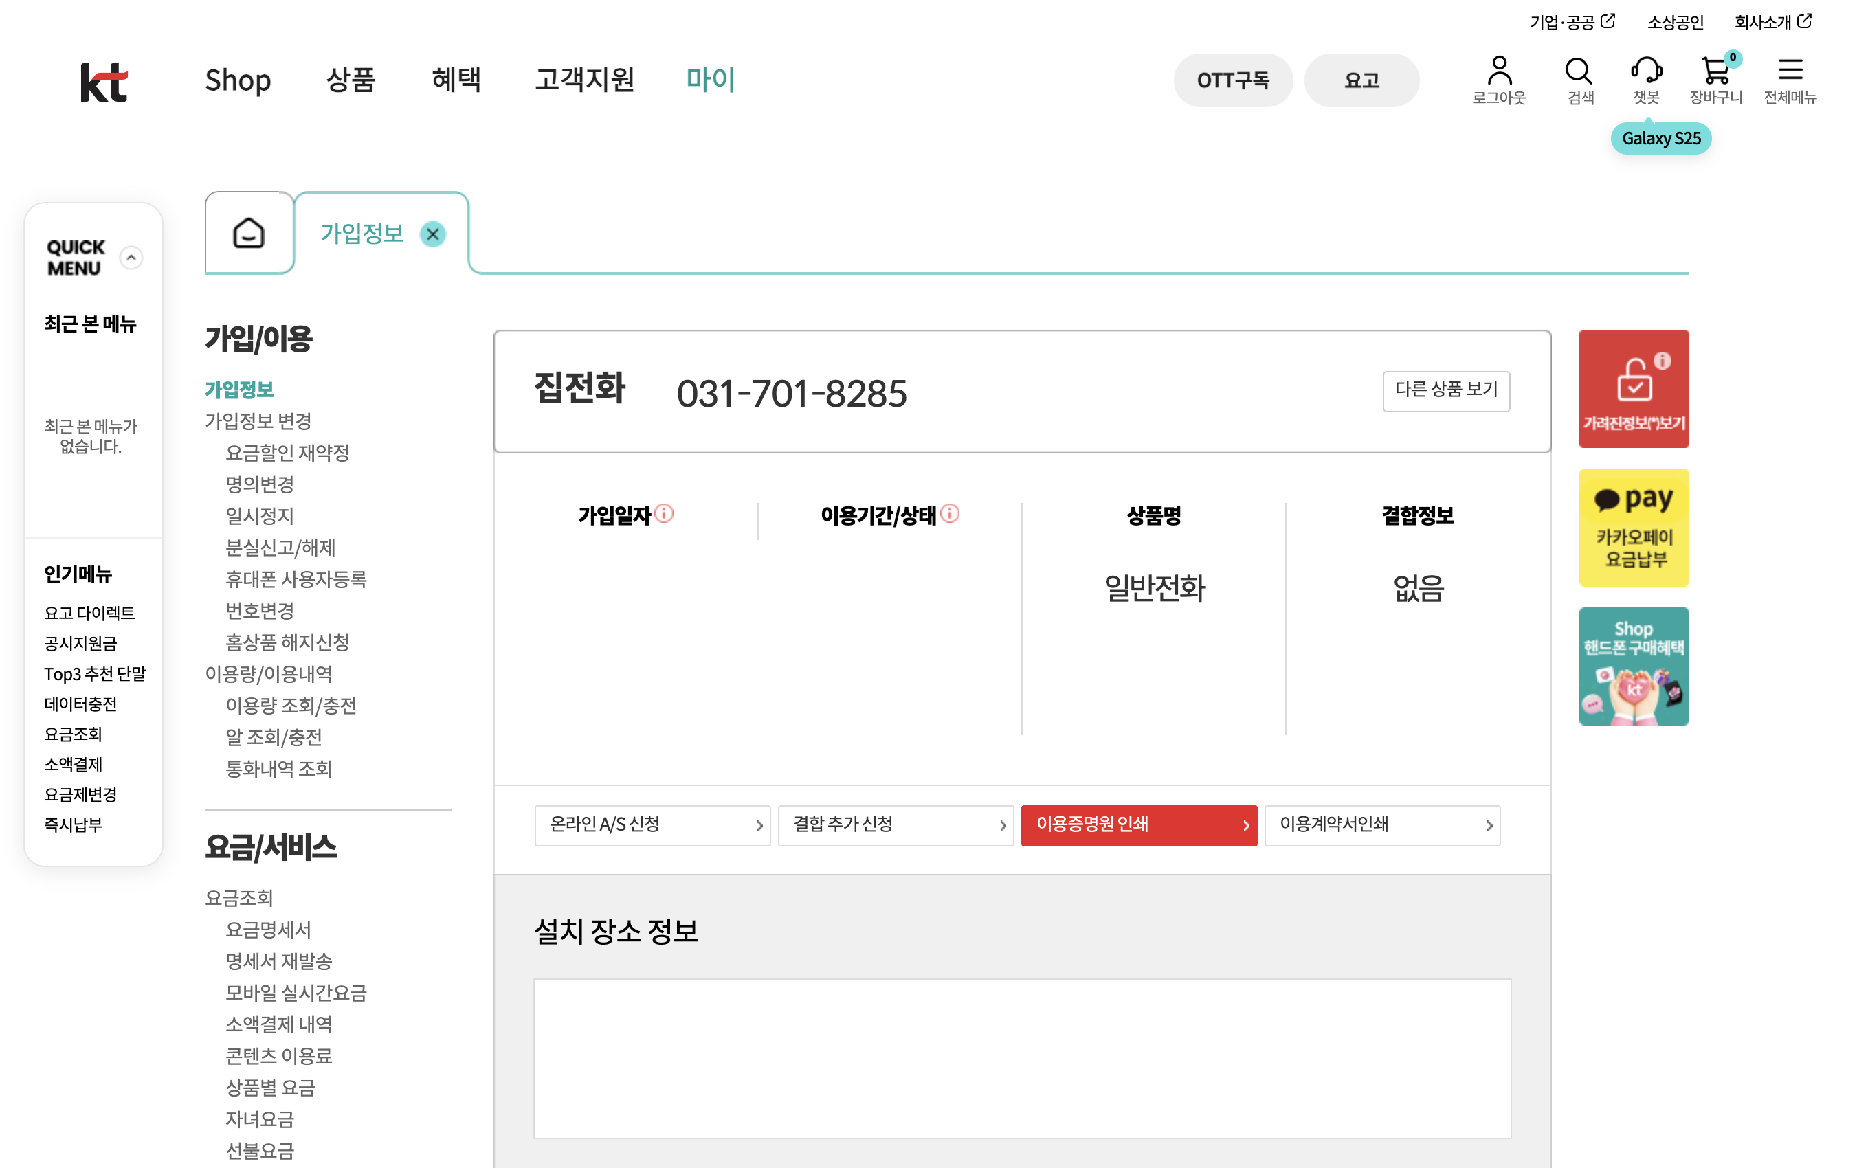The width and height of the screenshot is (1857, 1168).
Task: Open 이용량/이용내역 section
Action: click(x=268, y=675)
